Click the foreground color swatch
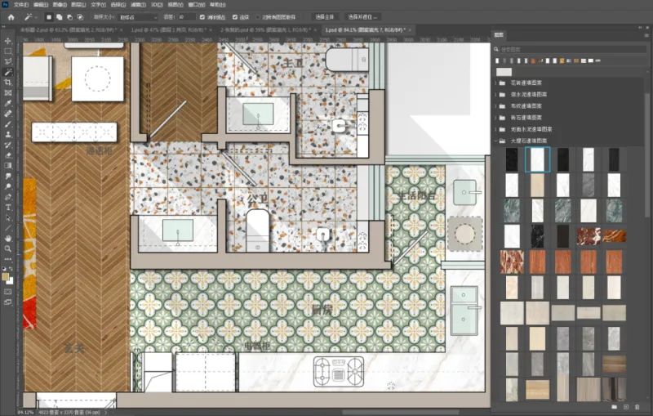This screenshot has width=653, height=416. tap(7, 277)
